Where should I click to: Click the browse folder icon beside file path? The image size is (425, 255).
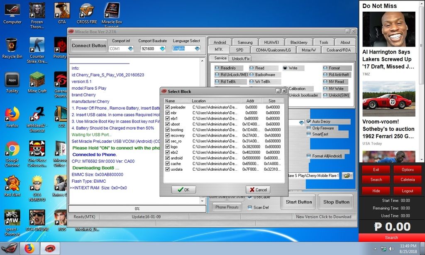[347, 176]
